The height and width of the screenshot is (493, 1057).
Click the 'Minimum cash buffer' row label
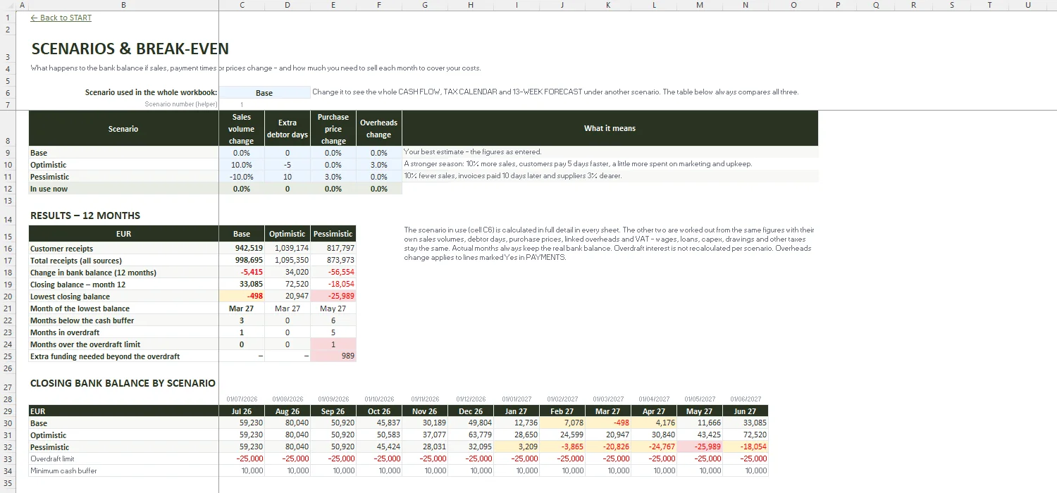coord(123,470)
